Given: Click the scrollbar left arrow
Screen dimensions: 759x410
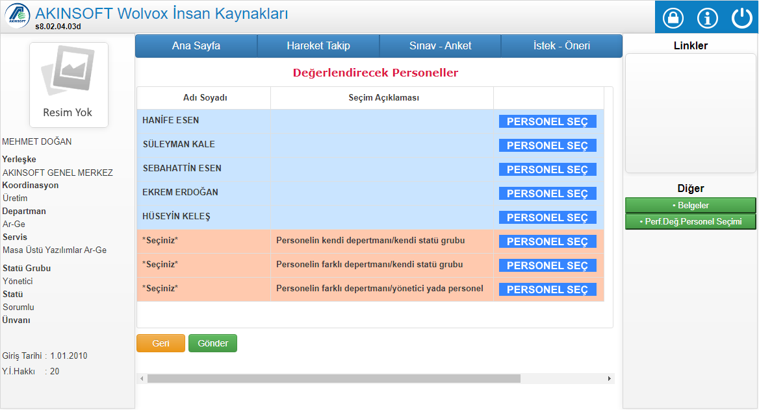Looking at the screenshot, I should pos(142,379).
